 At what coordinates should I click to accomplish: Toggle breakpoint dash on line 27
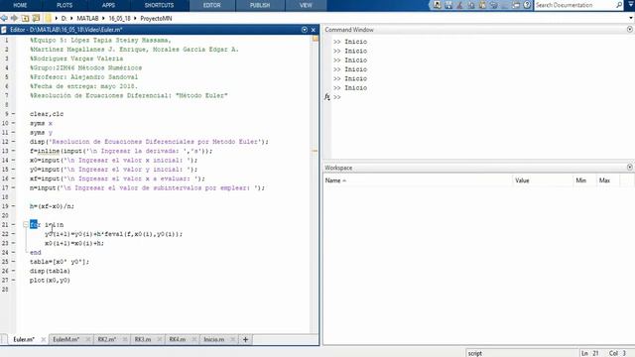pos(13,280)
